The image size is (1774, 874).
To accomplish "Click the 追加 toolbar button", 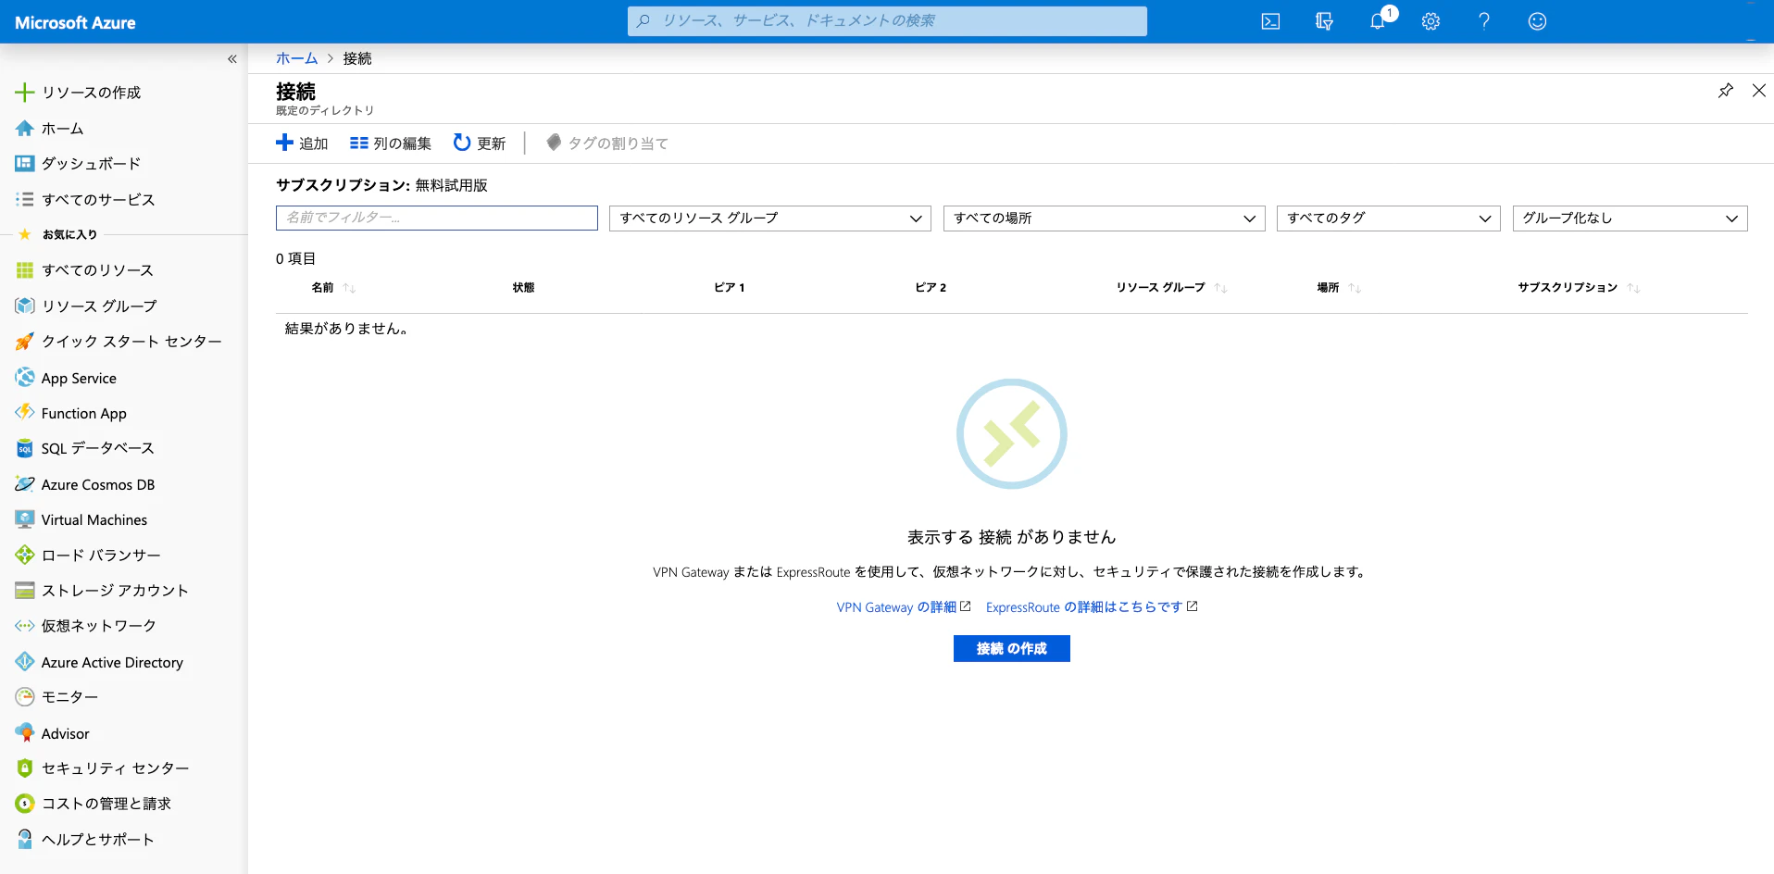I will click(x=302, y=144).
